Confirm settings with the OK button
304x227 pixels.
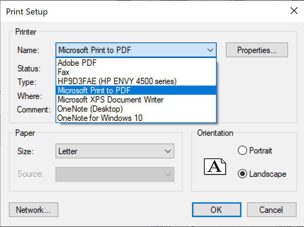(216, 210)
